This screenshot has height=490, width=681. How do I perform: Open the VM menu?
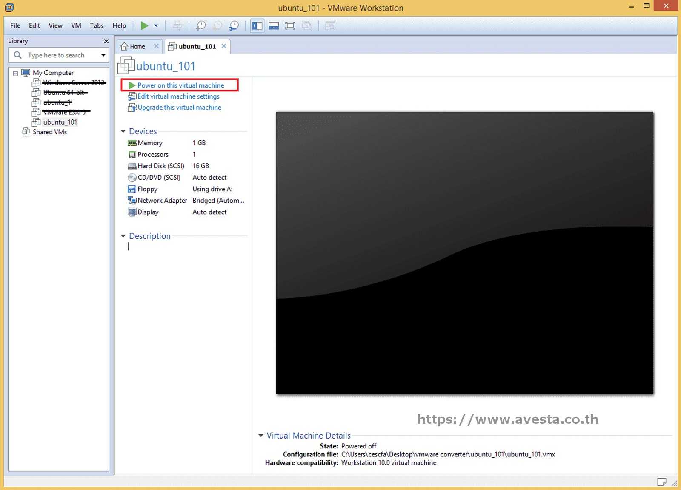(76, 25)
